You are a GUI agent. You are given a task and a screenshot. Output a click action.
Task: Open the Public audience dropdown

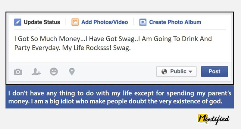click(x=176, y=71)
